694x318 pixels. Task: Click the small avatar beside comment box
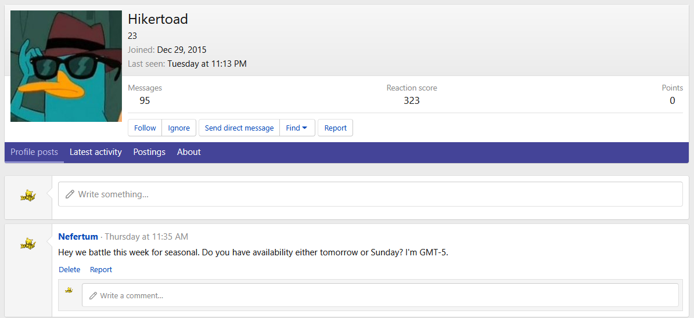69,290
